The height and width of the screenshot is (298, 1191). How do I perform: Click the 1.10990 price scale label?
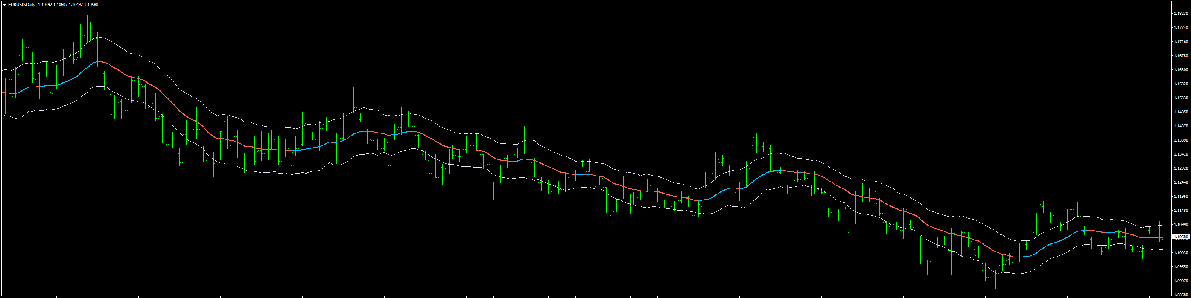tap(1181, 225)
